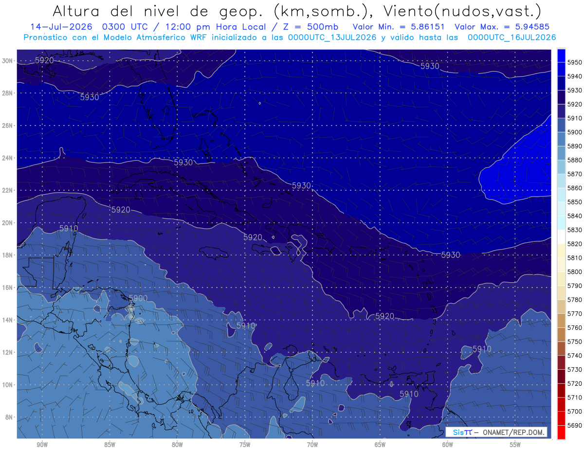Click the 5760 colorbar label
The image size is (584, 451).
pos(575,327)
